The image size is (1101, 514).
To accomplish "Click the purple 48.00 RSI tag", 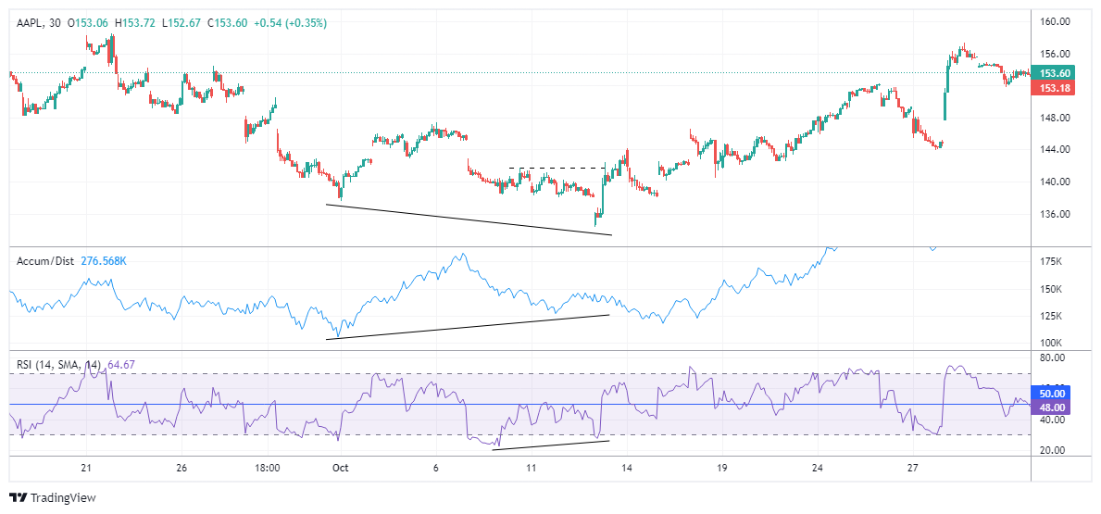I will click(1050, 407).
